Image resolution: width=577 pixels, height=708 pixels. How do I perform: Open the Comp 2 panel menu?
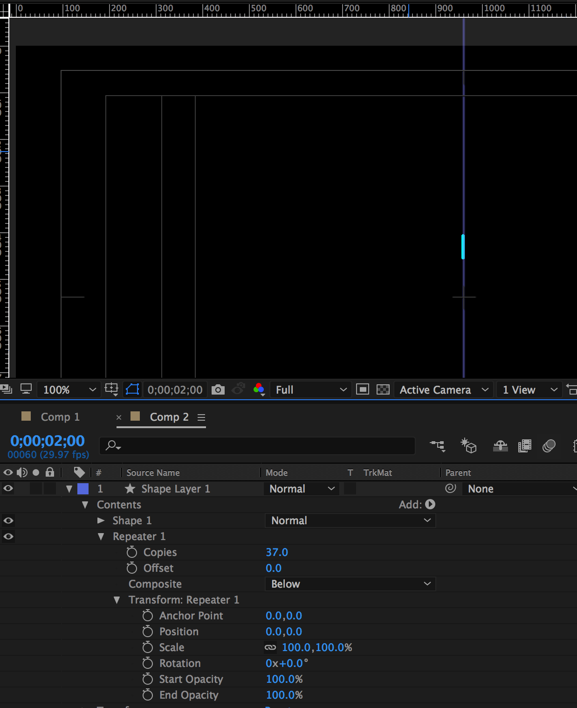(x=201, y=417)
